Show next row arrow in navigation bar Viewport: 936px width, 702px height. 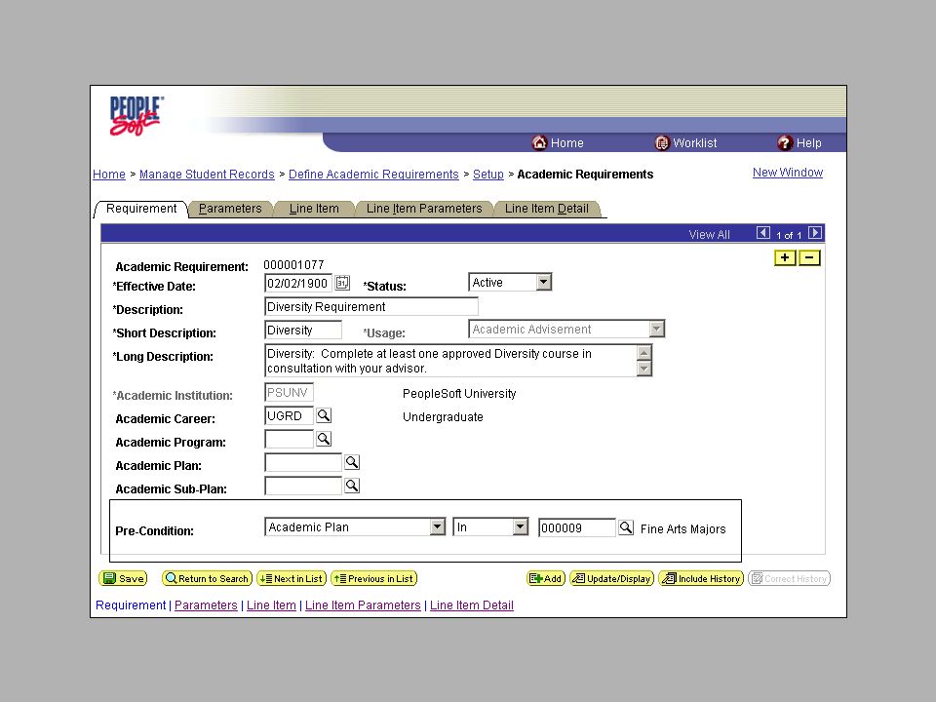click(x=815, y=233)
